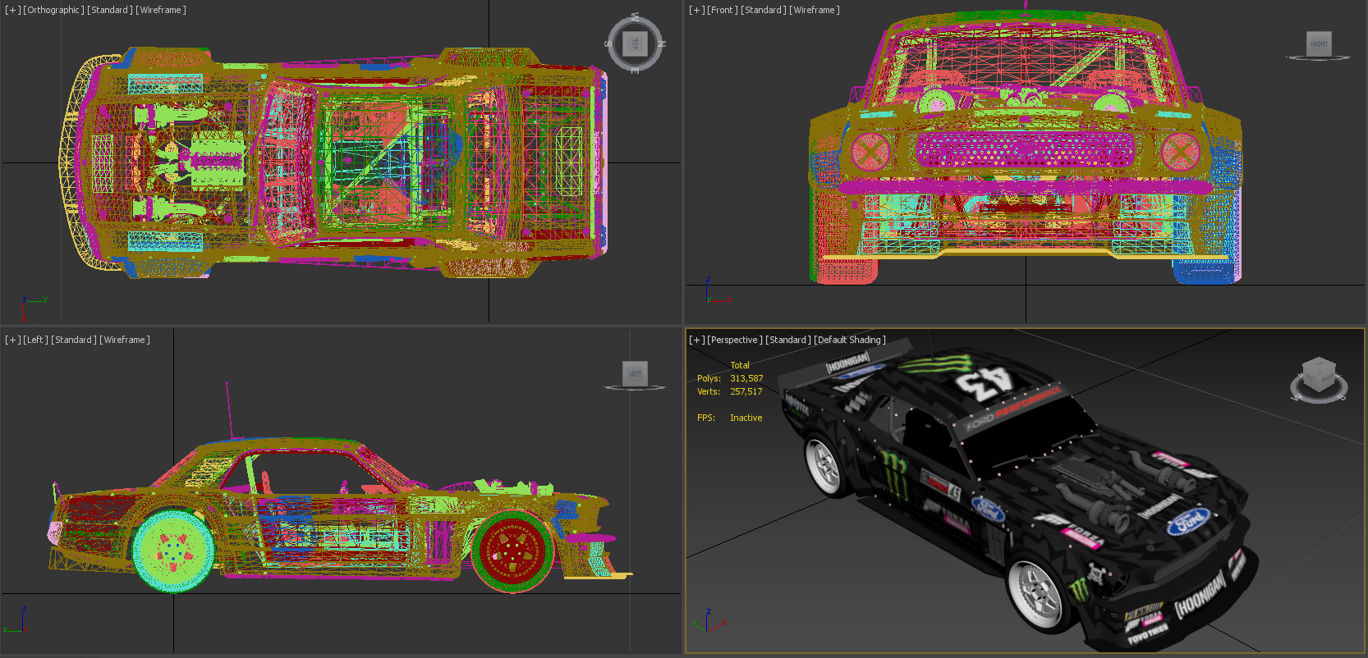This screenshot has width=1368, height=658.
Task: Open the [+] menu in the Orthographic viewport
Action: point(13,10)
